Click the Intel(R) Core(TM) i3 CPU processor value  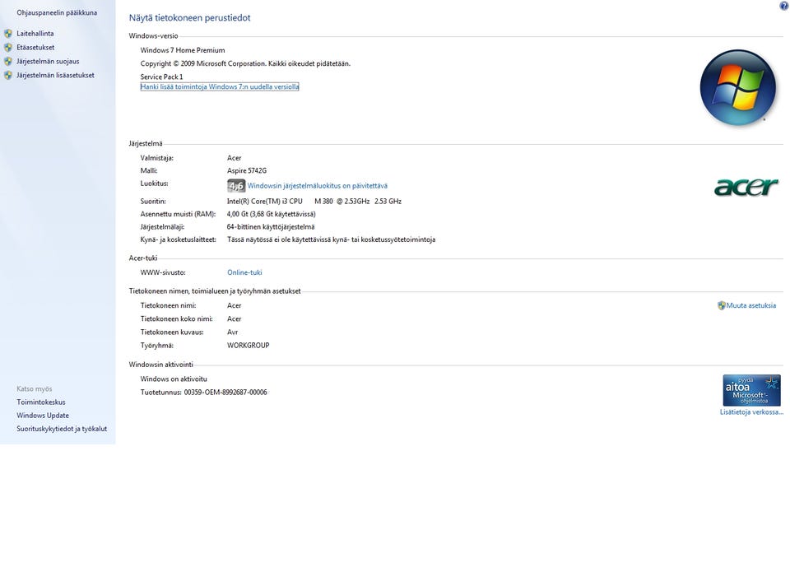(x=314, y=201)
